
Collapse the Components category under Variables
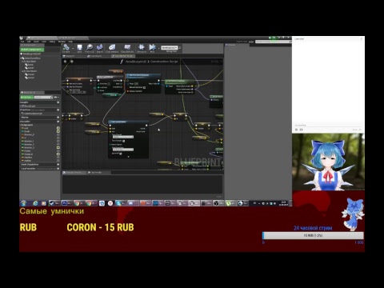[x=21, y=125]
